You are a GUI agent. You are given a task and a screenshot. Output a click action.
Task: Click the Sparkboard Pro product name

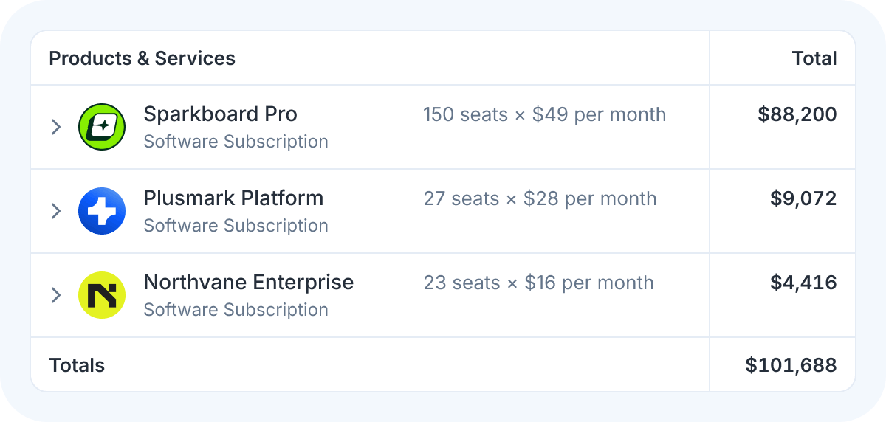(220, 114)
